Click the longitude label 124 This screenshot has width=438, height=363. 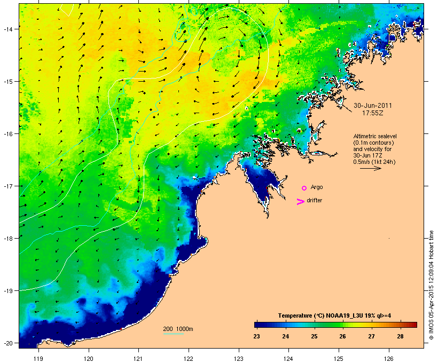[288, 359]
